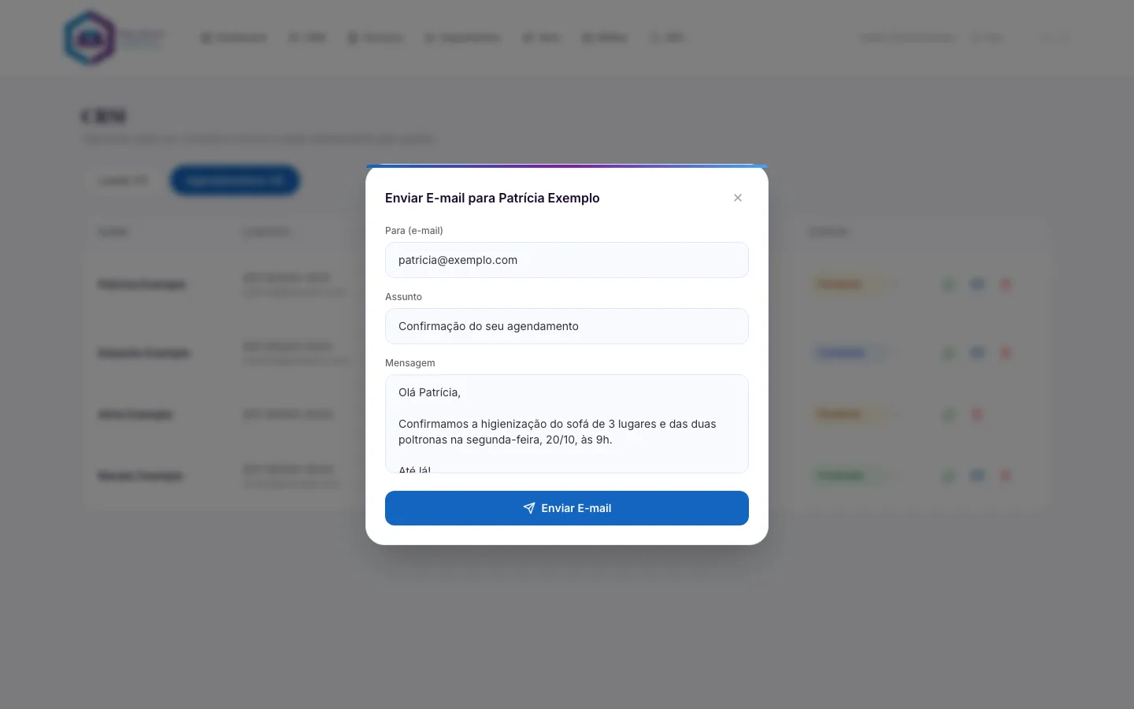Screen dimensions: 1134x709
Task: Click inside the Mensagem text area
Action: (567, 424)
